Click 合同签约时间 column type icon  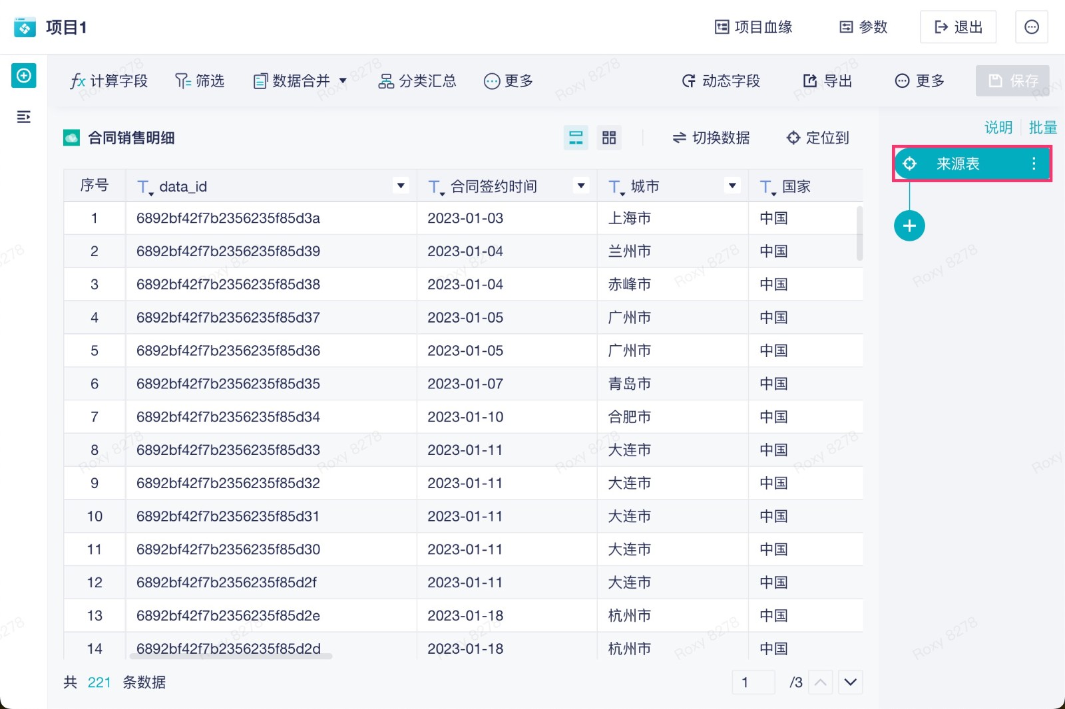click(x=435, y=188)
